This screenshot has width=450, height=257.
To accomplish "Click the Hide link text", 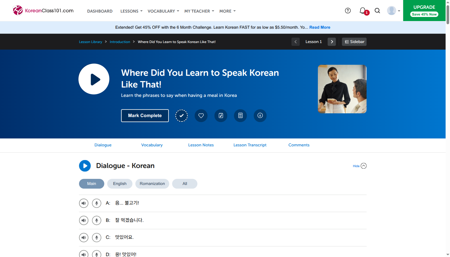I will 356,166.
